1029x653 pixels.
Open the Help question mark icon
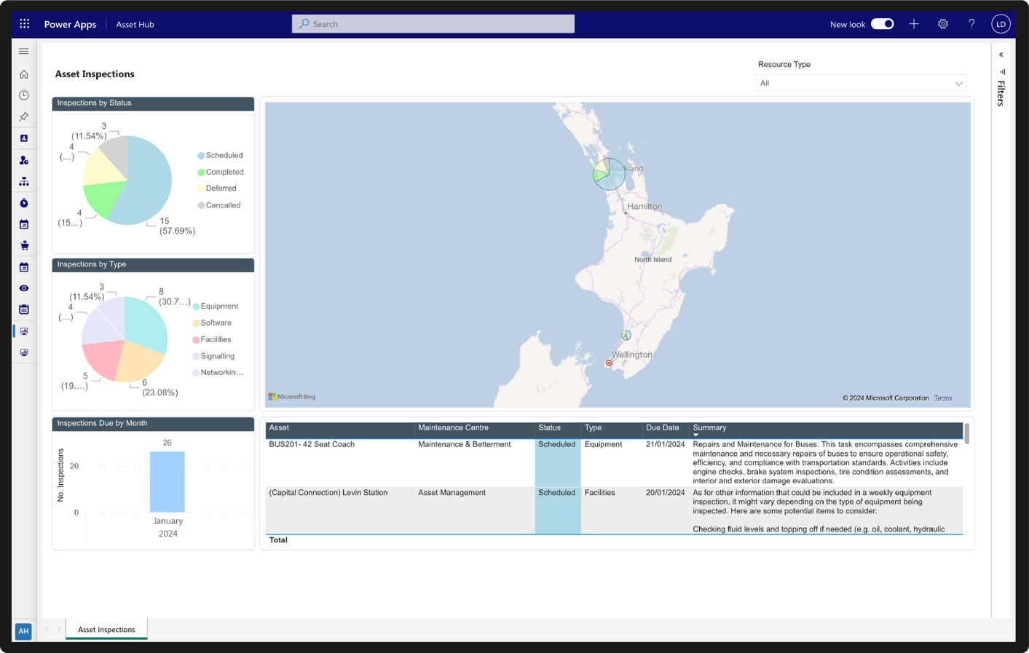971,24
